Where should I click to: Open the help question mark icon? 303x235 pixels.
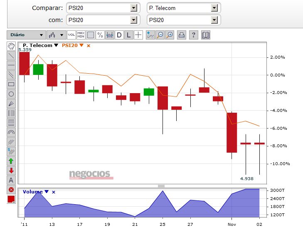point(193,35)
